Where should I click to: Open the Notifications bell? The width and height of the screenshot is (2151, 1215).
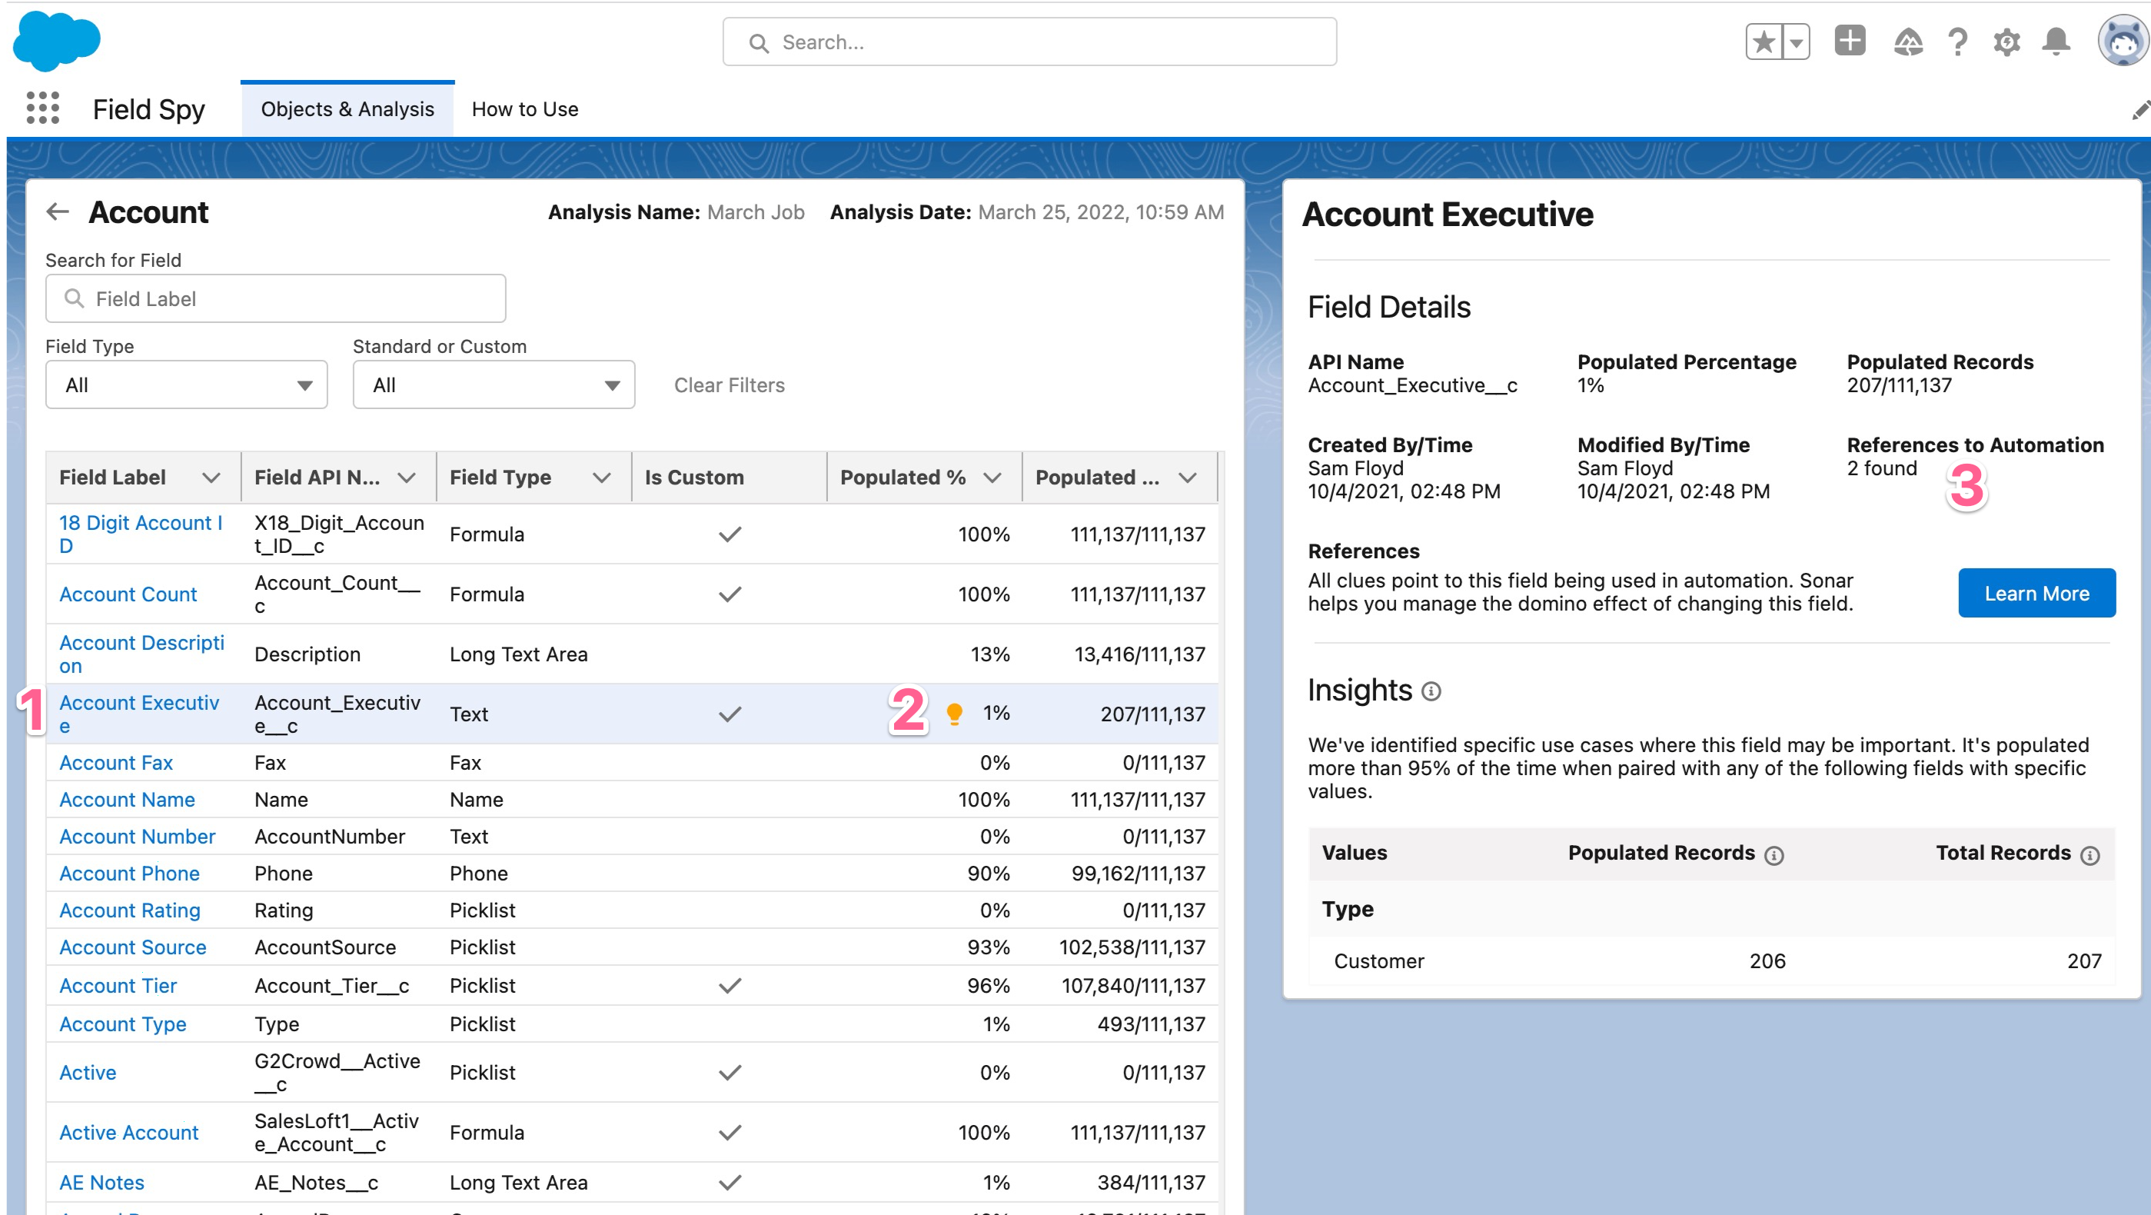(x=2056, y=42)
